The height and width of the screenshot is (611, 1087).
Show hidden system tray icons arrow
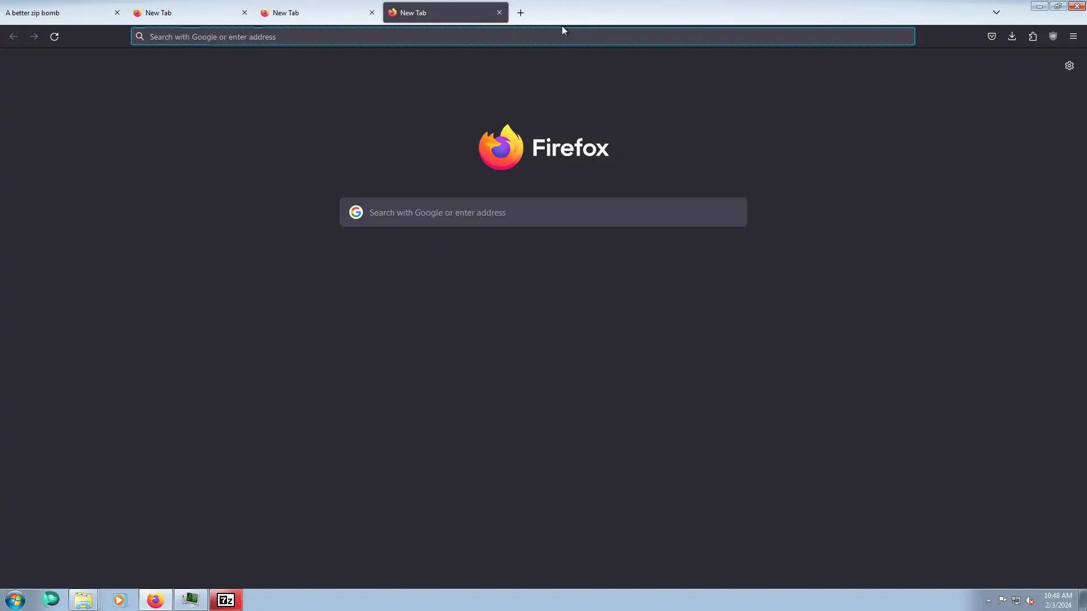[x=988, y=600]
